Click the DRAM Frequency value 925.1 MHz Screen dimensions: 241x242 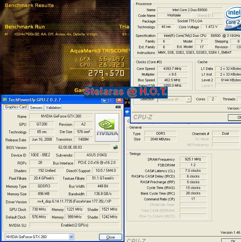pos(193,159)
